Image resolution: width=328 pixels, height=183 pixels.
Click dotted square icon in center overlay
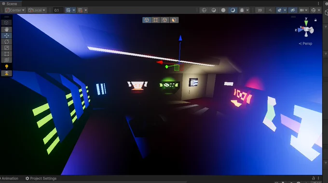pos(156,20)
